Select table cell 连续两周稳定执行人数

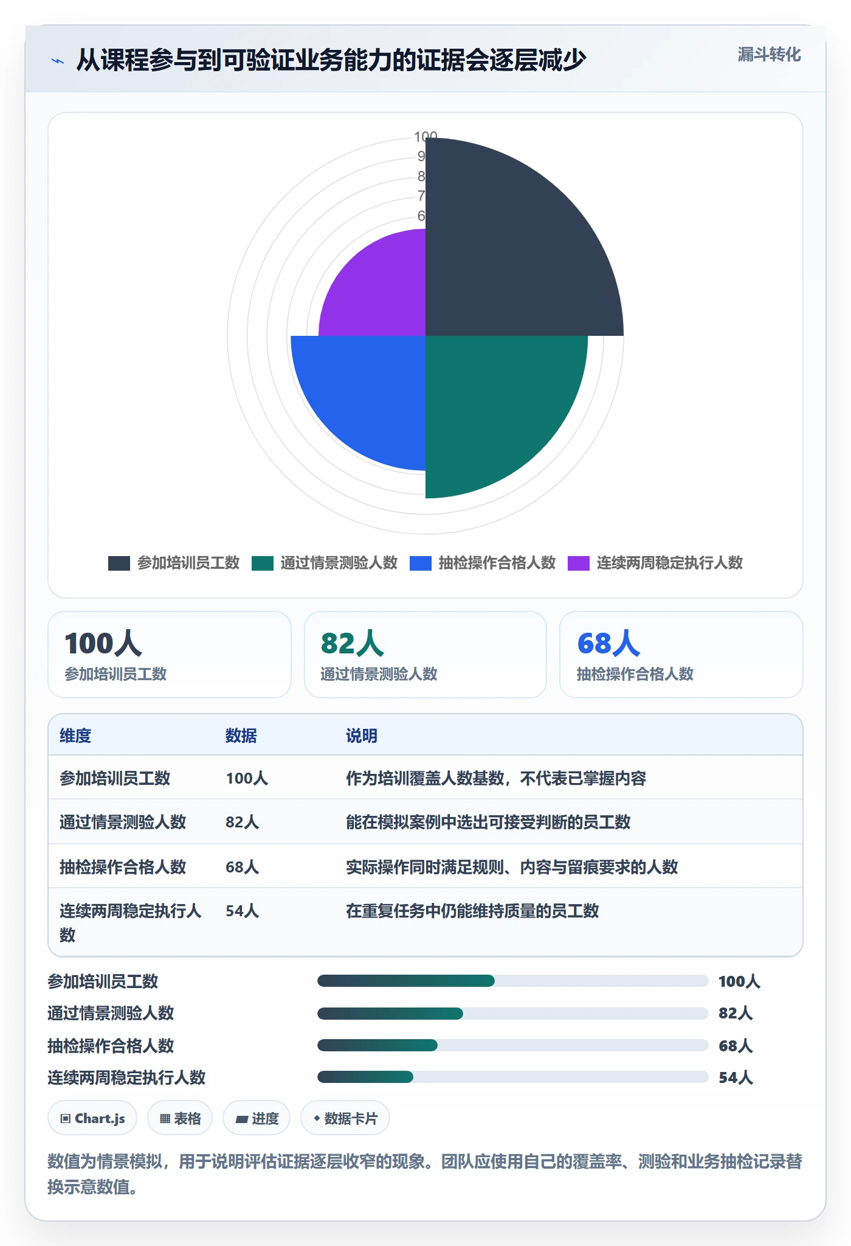(131, 922)
